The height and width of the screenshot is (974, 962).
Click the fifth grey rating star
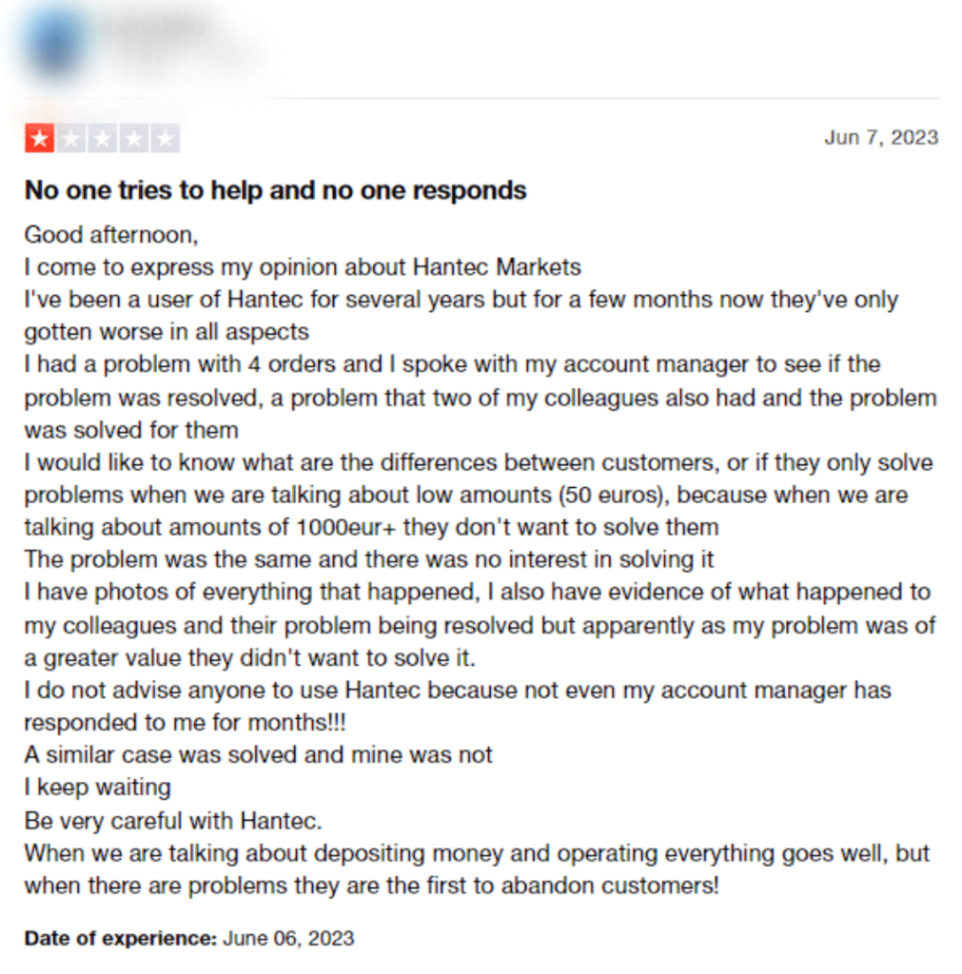point(166,138)
